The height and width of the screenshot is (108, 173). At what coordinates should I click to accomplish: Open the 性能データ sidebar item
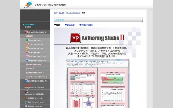[x=35, y=69]
